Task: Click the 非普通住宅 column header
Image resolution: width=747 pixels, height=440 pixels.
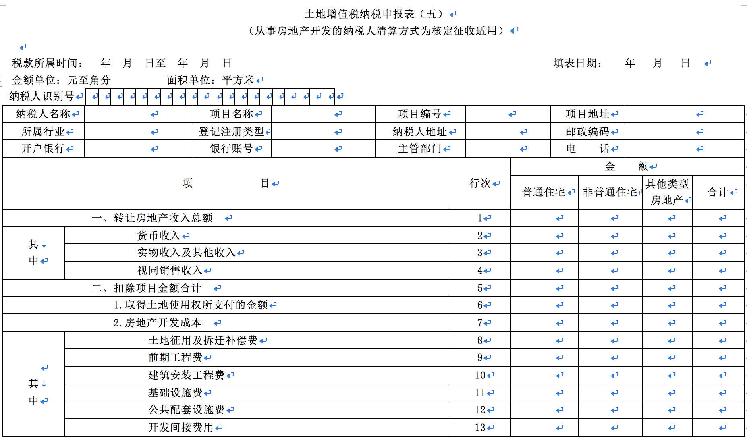Action: (610, 192)
